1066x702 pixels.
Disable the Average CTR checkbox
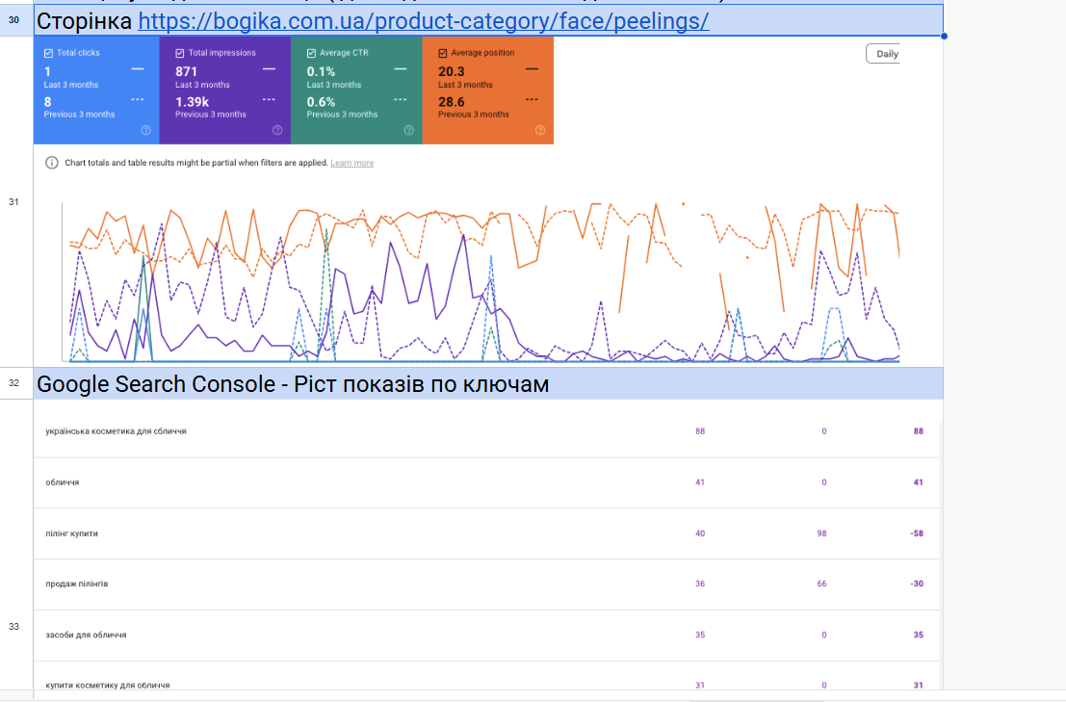(x=311, y=53)
